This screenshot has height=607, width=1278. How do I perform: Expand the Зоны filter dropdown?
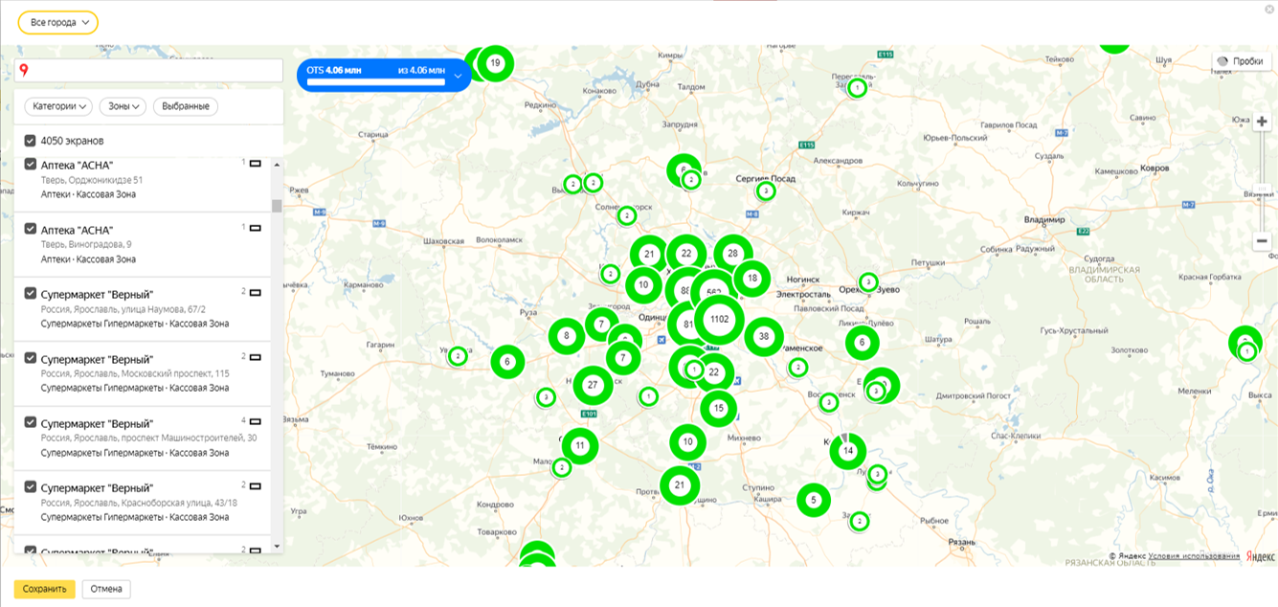click(123, 106)
